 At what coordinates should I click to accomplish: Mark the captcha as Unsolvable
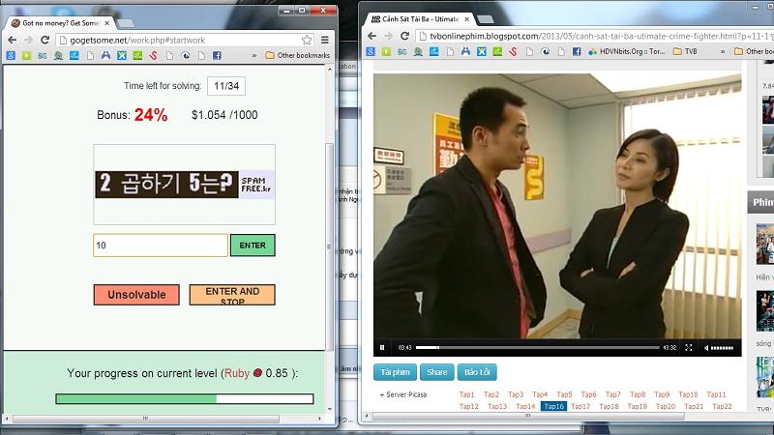click(x=136, y=295)
